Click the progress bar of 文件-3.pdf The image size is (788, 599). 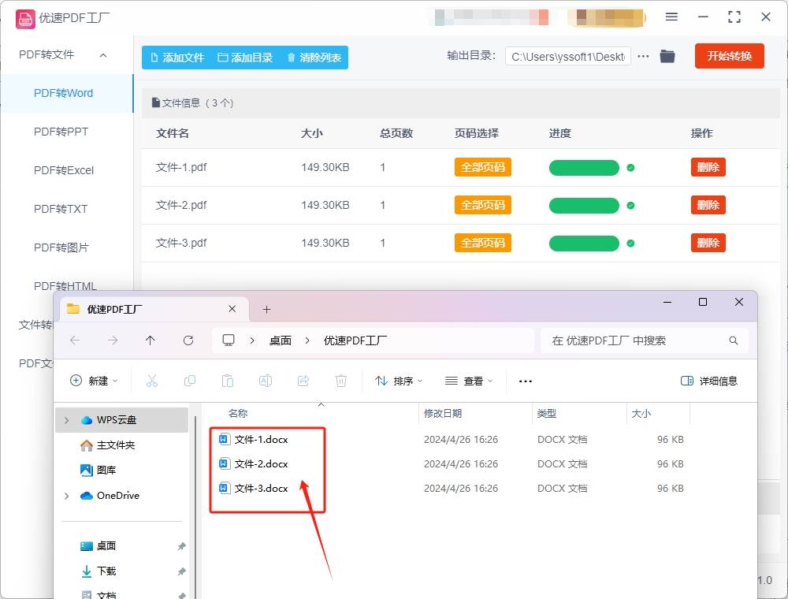(584, 244)
